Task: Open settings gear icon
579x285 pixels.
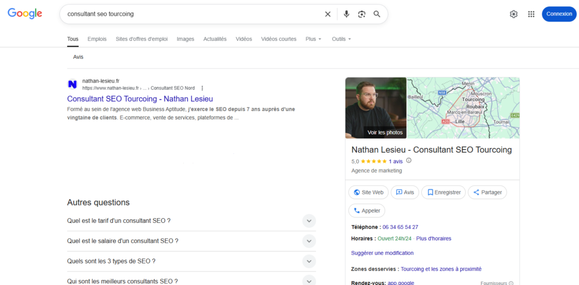Action: pyautogui.click(x=513, y=14)
